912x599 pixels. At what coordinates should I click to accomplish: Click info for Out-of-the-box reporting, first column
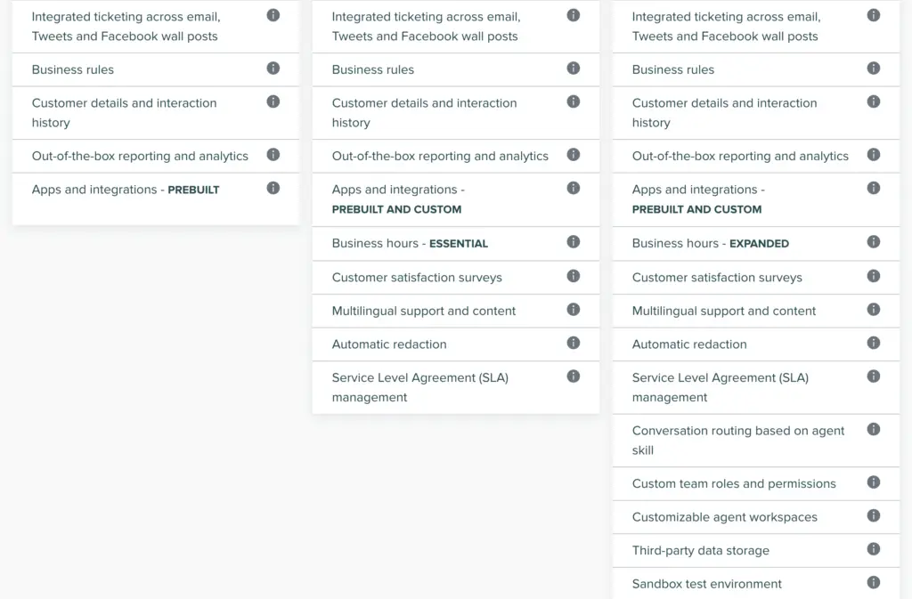click(273, 154)
